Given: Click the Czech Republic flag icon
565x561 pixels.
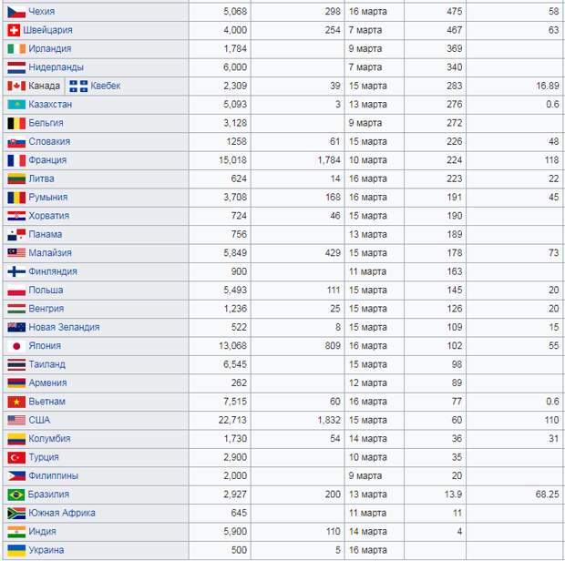Looking at the screenshot, I should 16,12.
